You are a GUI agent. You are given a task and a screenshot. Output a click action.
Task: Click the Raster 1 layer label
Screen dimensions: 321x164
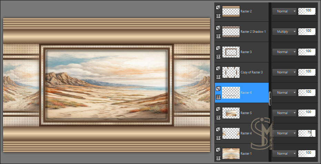tap(246, 154)
